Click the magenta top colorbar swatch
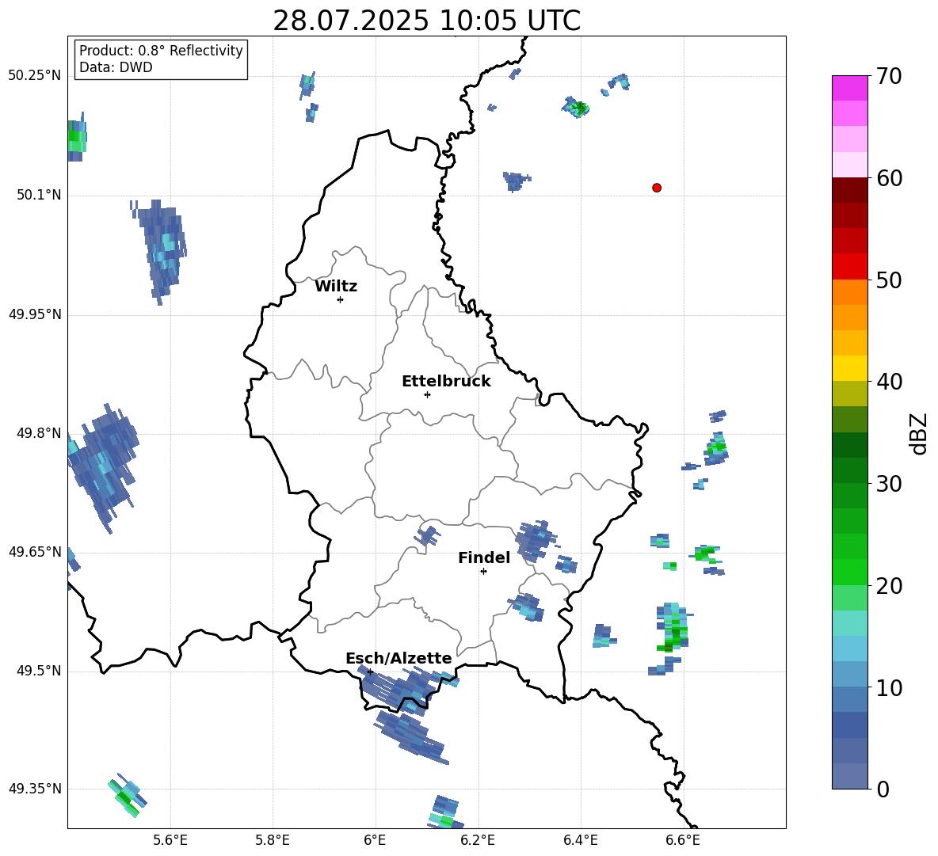This screenshot has width=938, height=856. coord(849,88)
